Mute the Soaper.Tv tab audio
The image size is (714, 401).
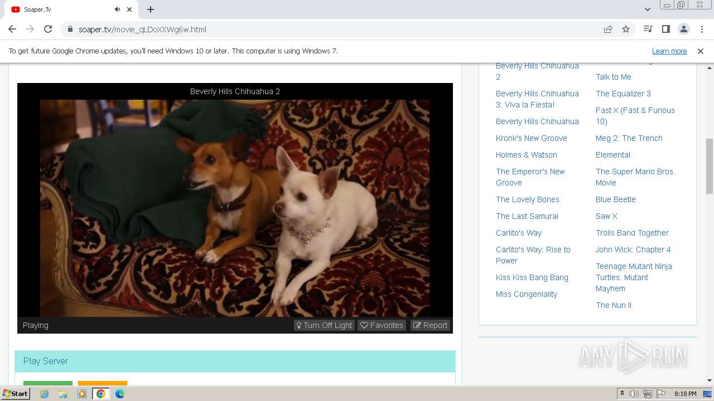point(117,9)
